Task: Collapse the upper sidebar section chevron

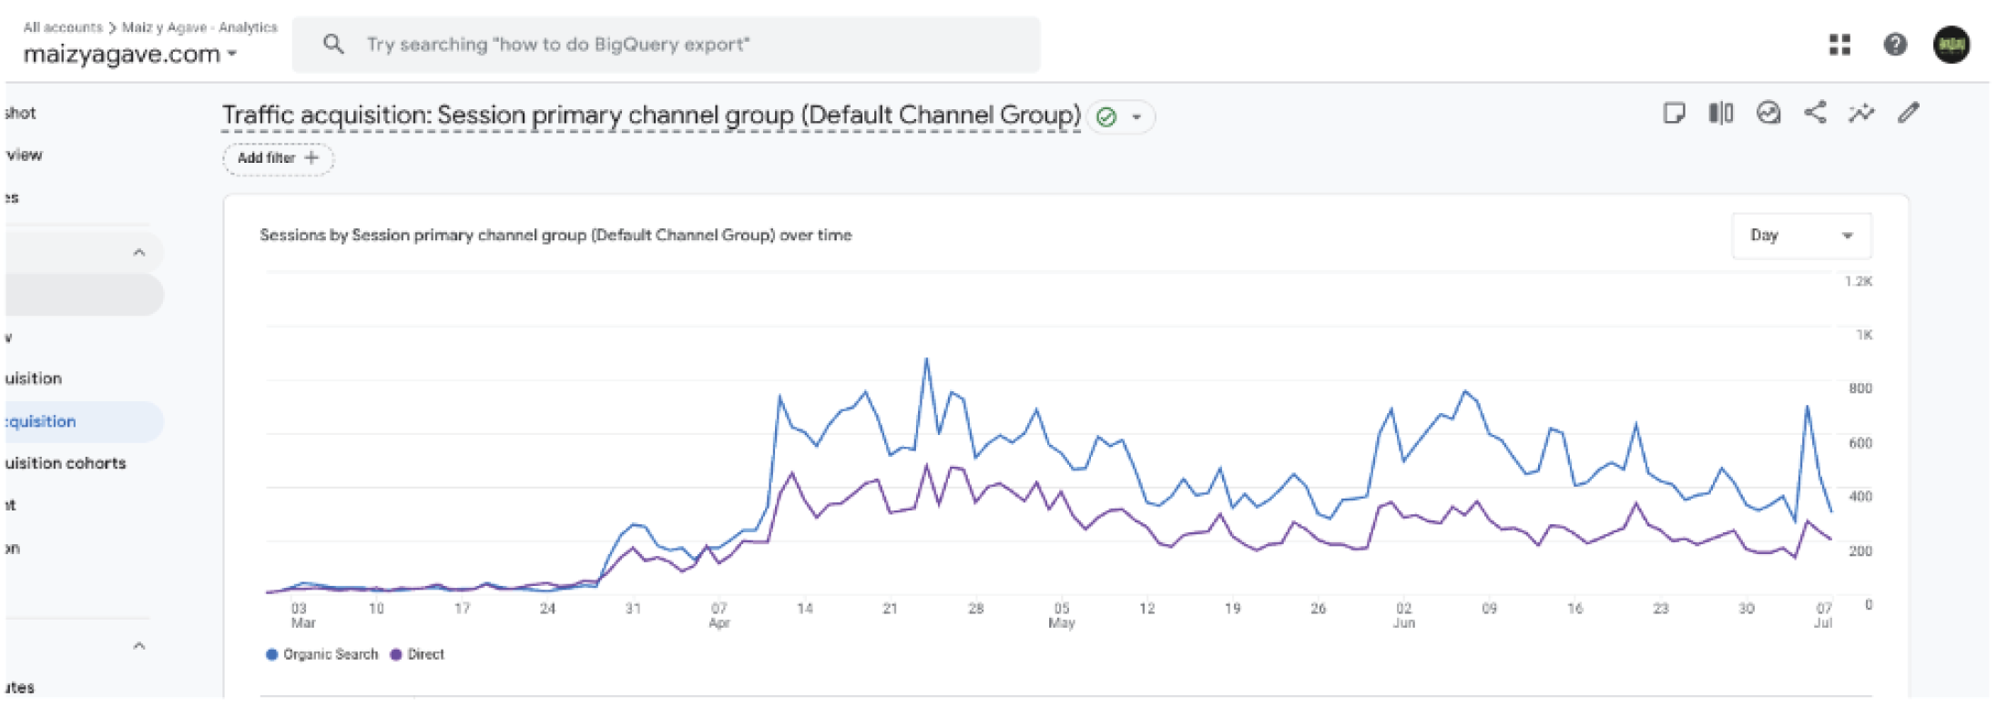Action: pyautogui.click(x=139, y=252)
